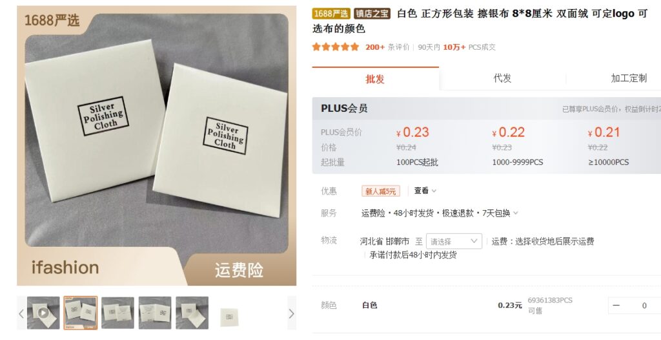
Task: Click the main Silver Polishing Cloth image
Action: tap(157, 145)
